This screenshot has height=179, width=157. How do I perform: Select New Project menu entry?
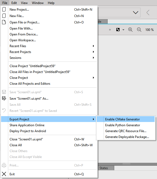(x=49, y=10)
